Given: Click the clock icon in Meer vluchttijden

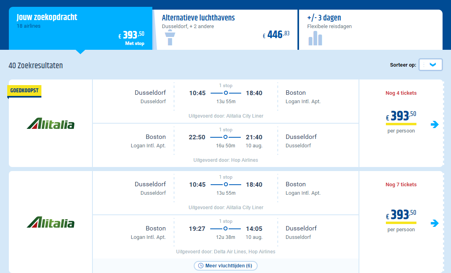Looking at the screenshot, I should tap(201, 265).
